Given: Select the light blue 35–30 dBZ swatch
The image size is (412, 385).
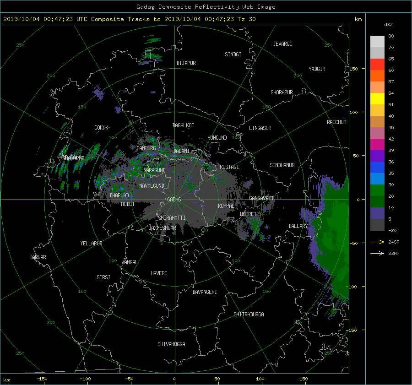Looking at the screenshot, I should (x=377, y=179).
